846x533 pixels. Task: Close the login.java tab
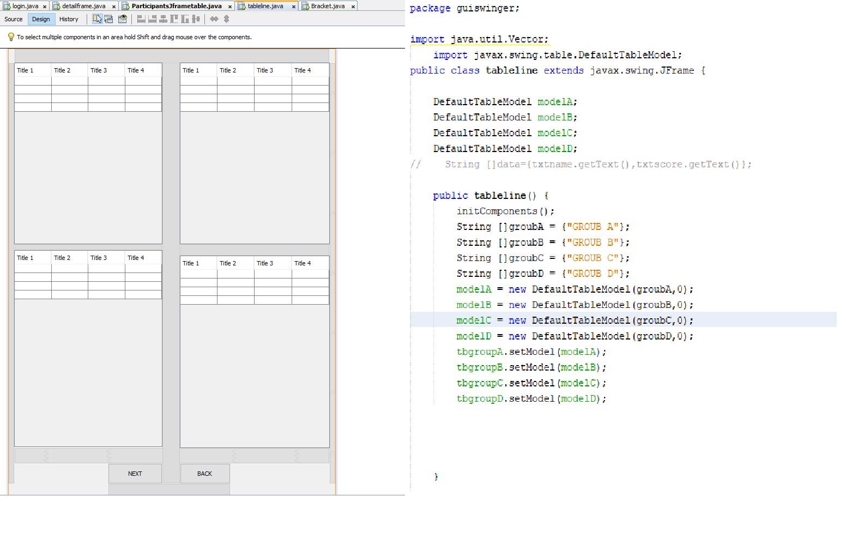click(45, 7)
